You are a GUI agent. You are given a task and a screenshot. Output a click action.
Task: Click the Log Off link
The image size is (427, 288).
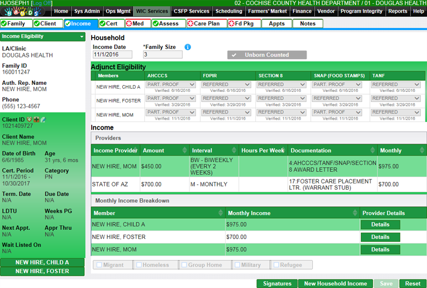[x=42, y=3]
